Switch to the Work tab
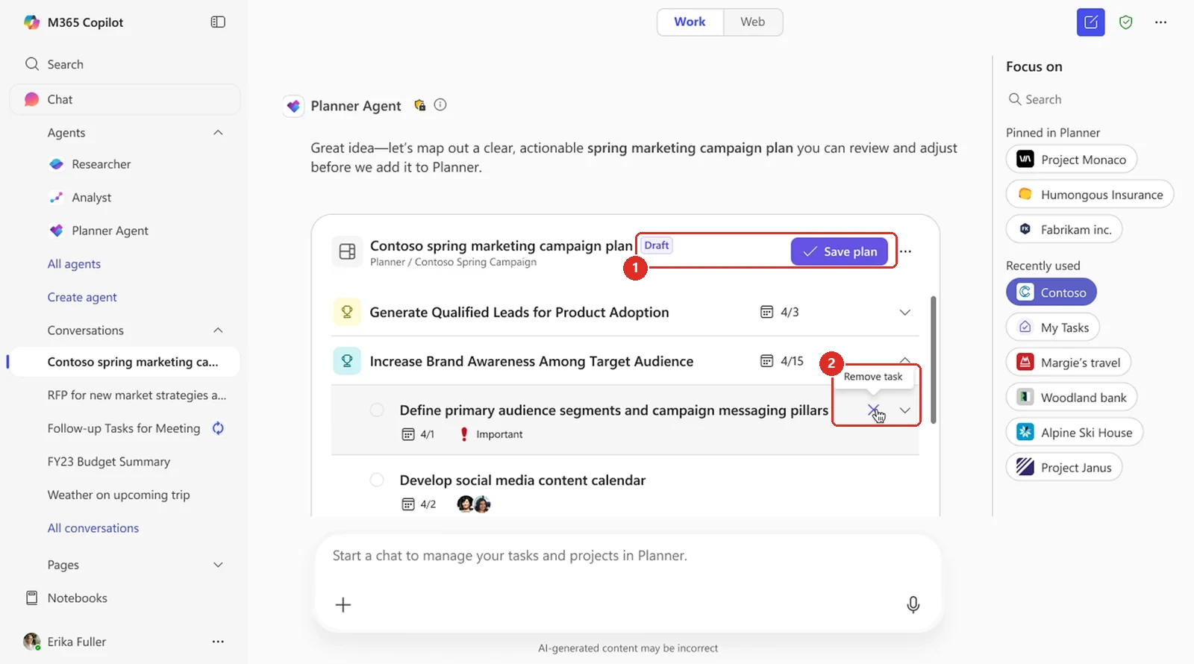The height and width of the screenshot is (664, 1194). [690, 22]
